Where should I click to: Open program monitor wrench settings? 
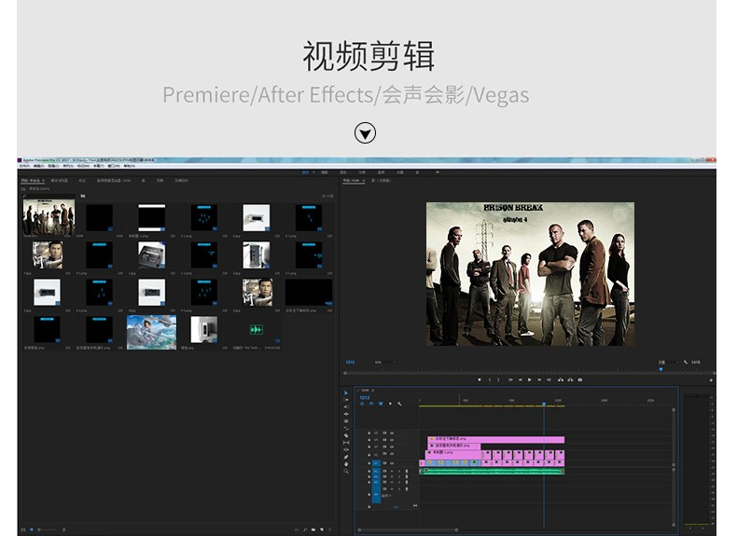point(686,363)
